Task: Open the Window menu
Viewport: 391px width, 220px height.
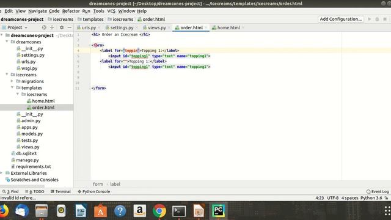Action: 126,11
